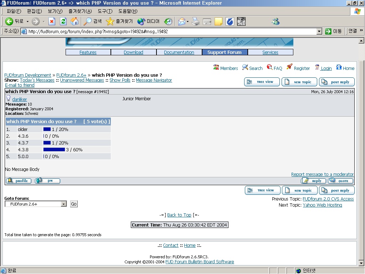Screen dimensions: 365x274
Task: Click the yellow note toolbar icon
Action: (219, 21)
